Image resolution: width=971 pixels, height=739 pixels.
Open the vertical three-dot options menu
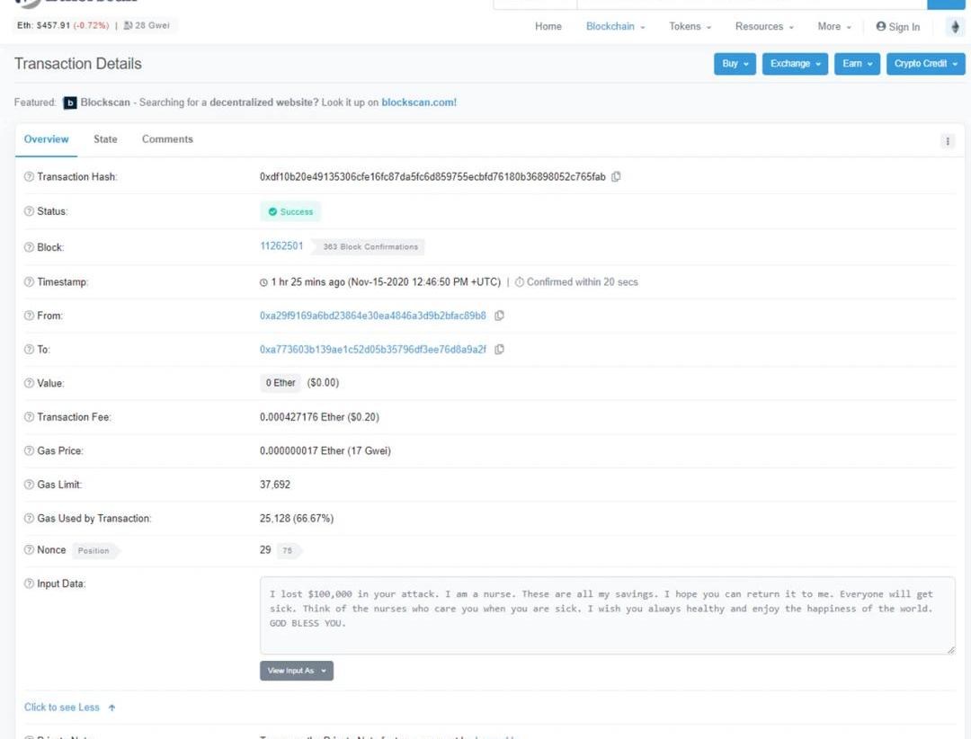pos(948,141)
